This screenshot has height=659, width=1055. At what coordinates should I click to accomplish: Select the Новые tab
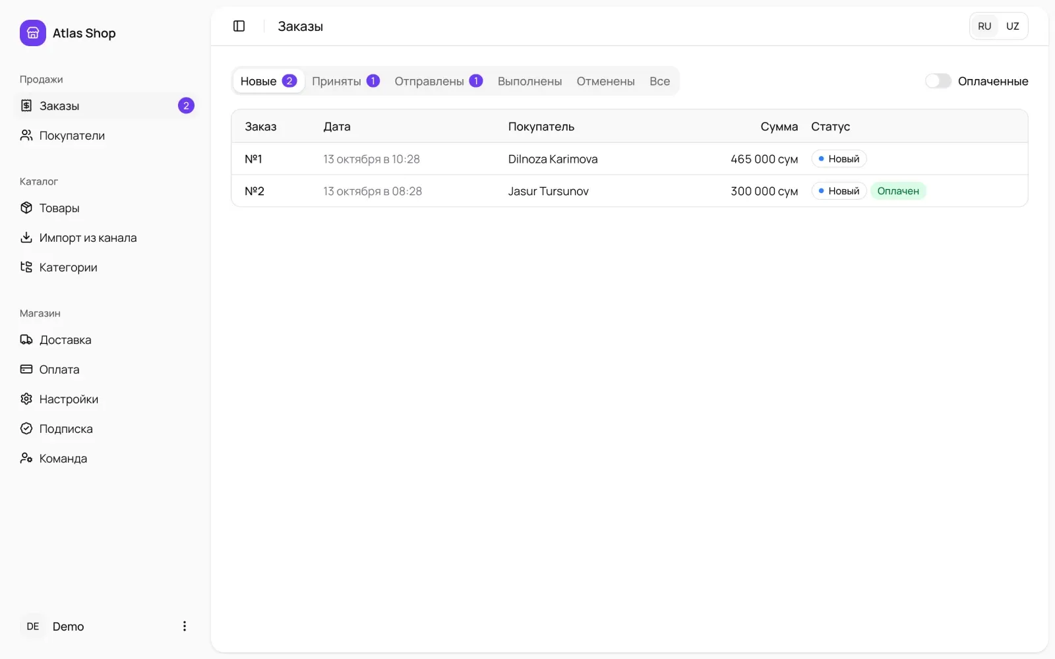click(268, 81)
